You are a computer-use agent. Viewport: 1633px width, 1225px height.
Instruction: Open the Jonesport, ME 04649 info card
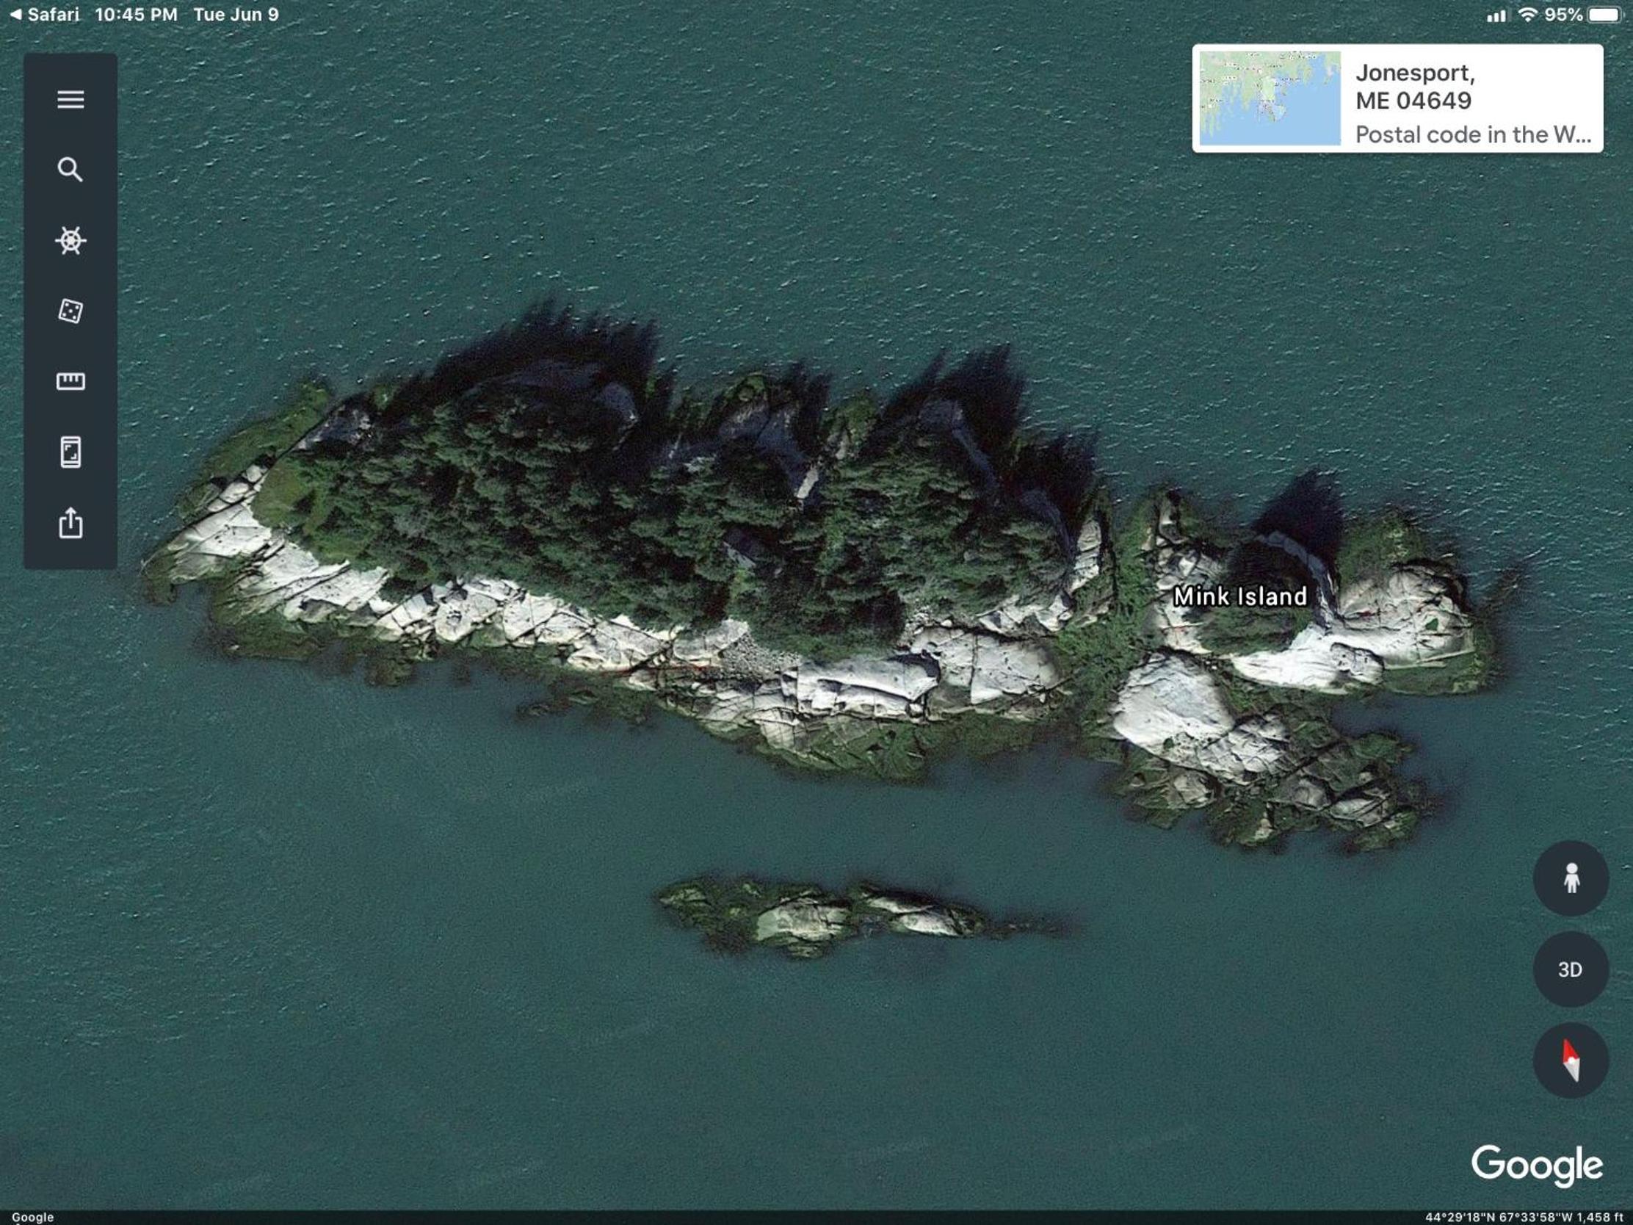coord(1397,98)
